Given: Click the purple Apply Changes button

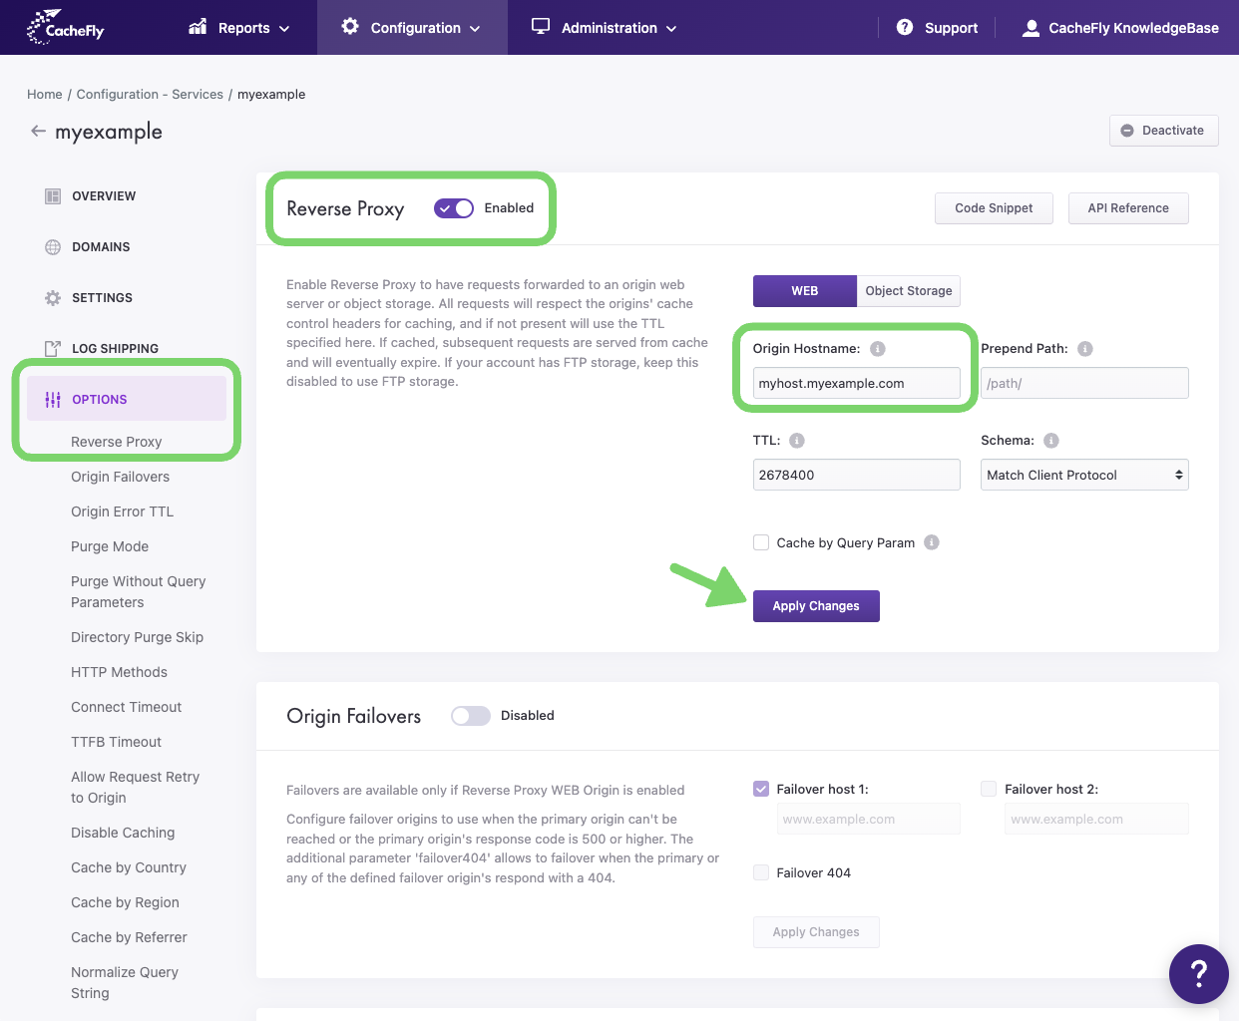Looking at the screenshot, I should click(x=815, y=606).
